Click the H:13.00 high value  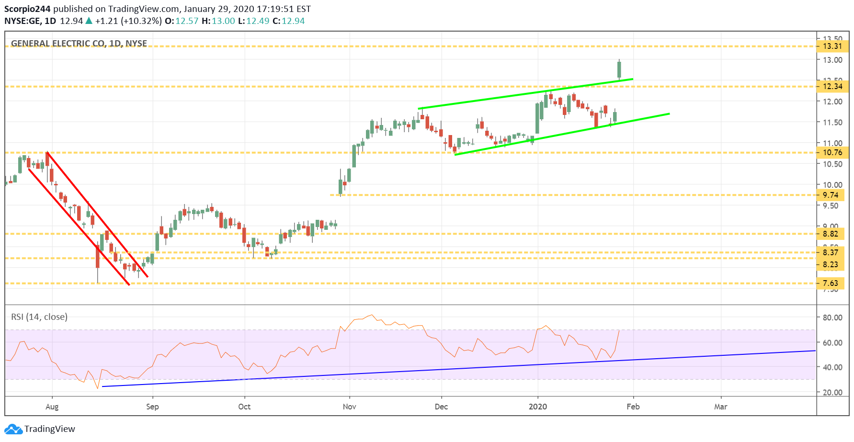tap(218, 21)
